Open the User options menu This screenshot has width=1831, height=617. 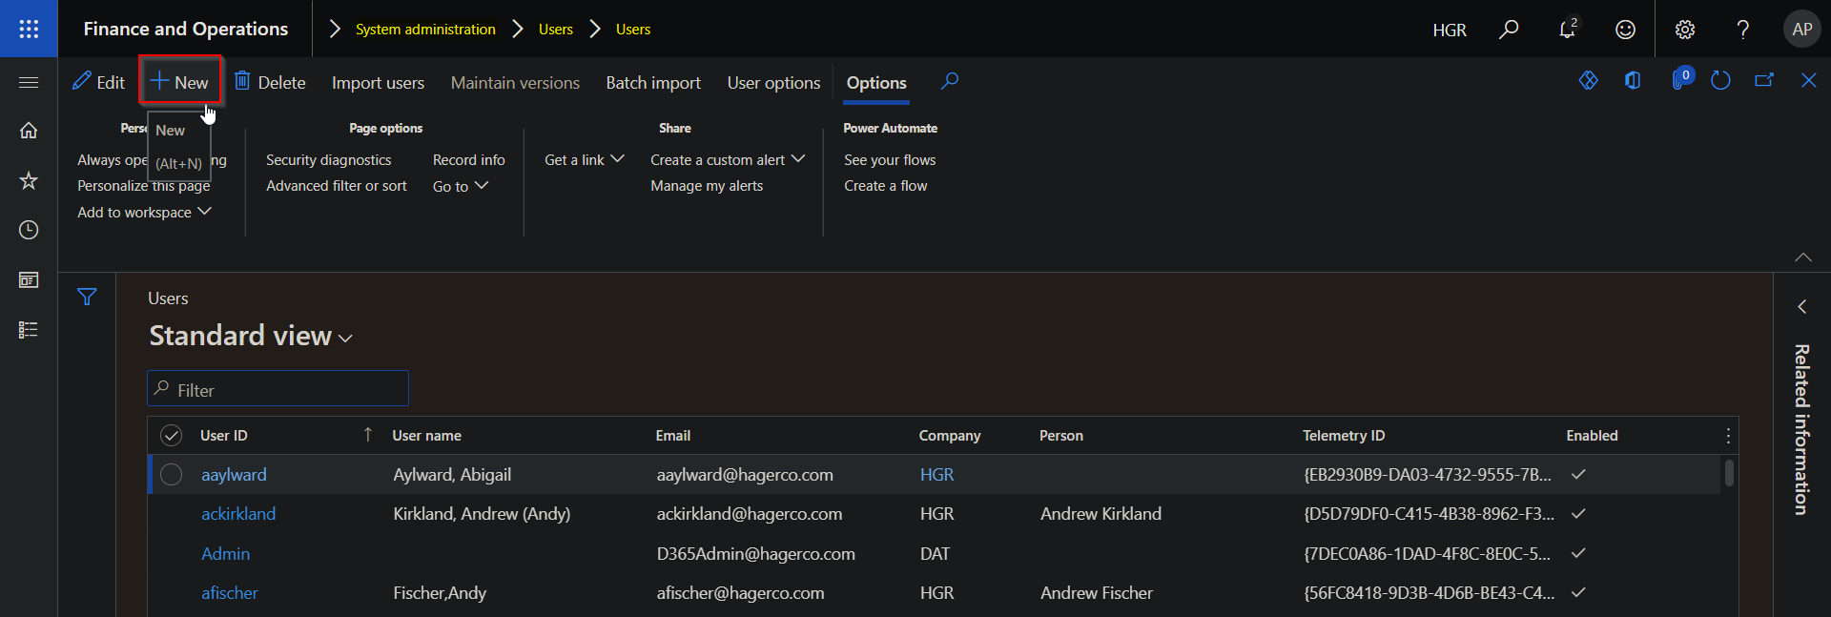click(773, 83)
